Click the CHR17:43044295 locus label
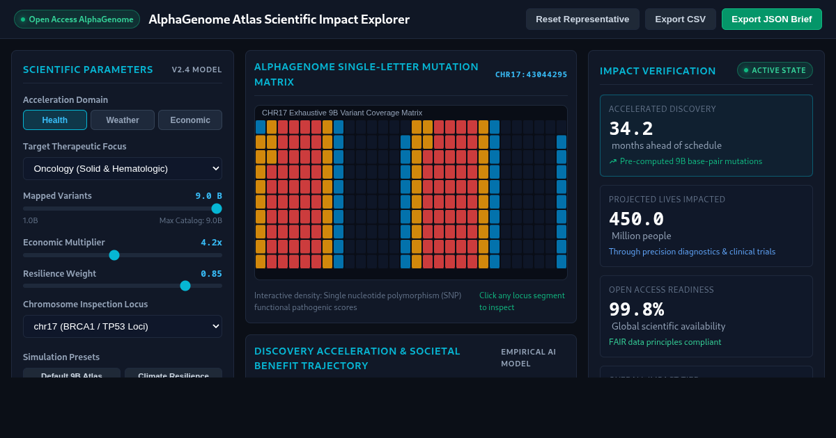836x438 pixels. pos(532,74)
